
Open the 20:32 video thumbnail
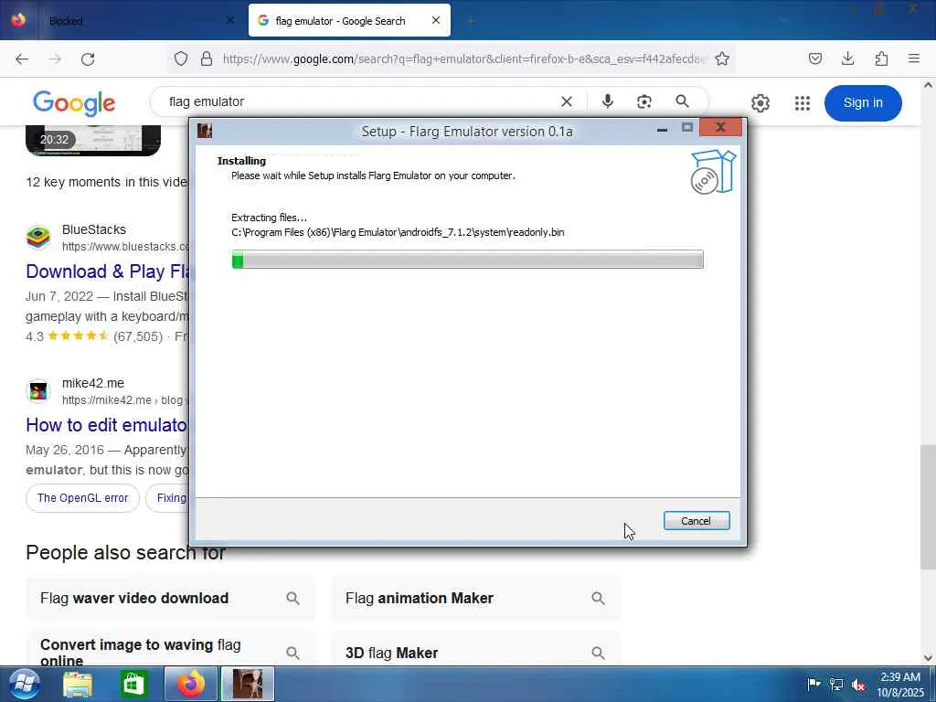pyautogui.click(x=93, y=140)
